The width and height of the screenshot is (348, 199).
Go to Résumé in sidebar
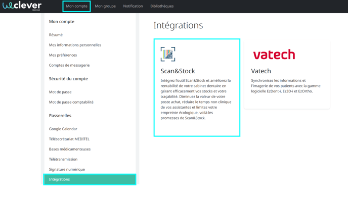click(56, 35)
